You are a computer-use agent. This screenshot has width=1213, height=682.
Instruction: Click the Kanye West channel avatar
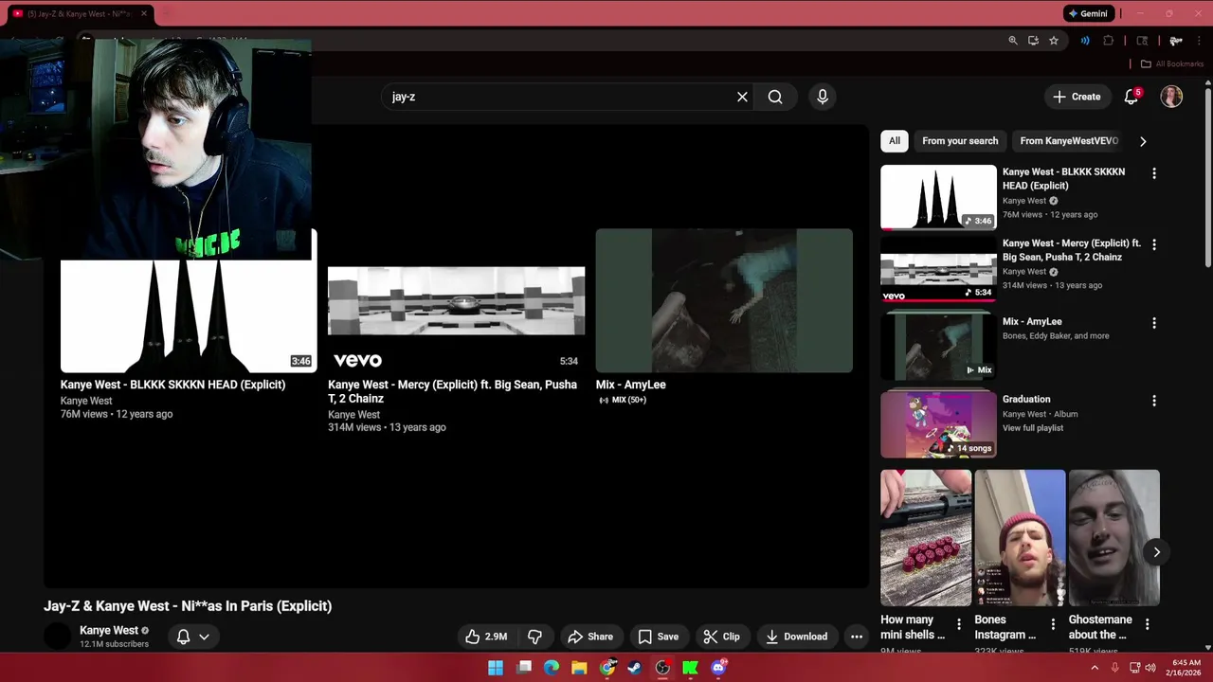[58, 637]
